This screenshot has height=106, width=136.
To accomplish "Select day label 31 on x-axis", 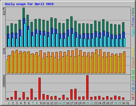I will (127, 103).
